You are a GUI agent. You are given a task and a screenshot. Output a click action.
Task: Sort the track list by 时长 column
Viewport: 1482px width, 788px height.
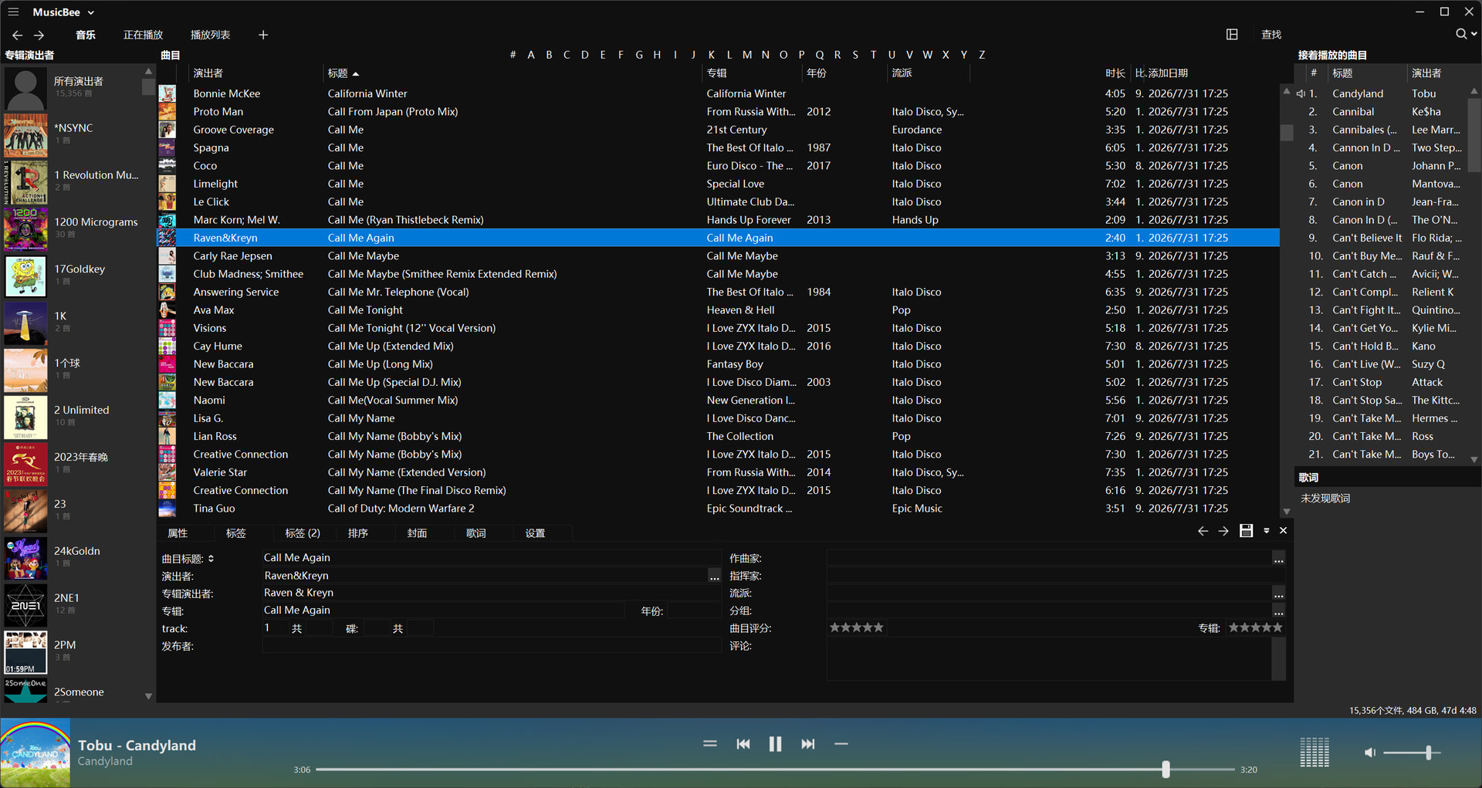coord(1115,73)
